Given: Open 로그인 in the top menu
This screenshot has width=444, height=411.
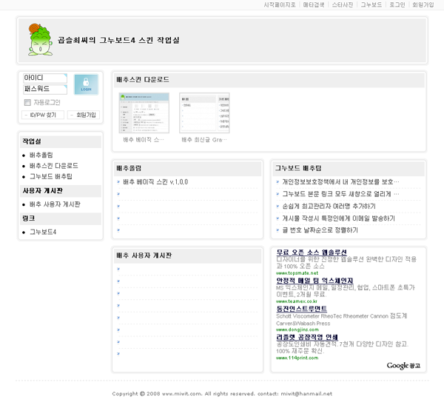Looking at the screenshot, I should pos(397,5).
